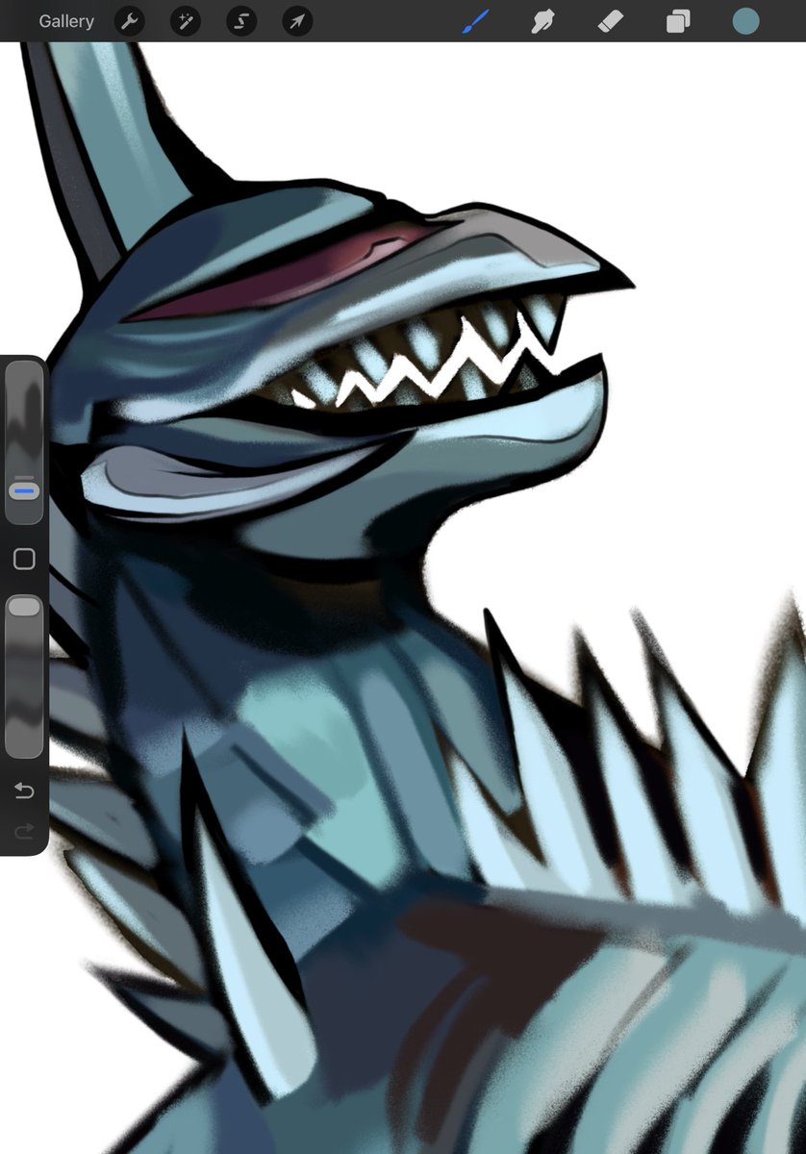Image resolution: width=806 pixels, height=1154 pixels.
Task: Tap the square Modify button in sidebar
Action: [24, 560]
